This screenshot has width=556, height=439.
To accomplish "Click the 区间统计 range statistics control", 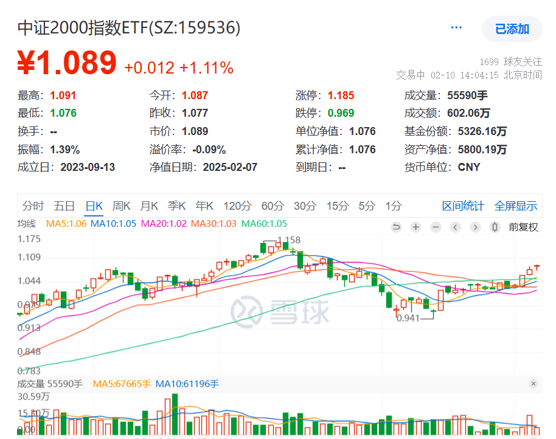I will click(x=464, y=206).
